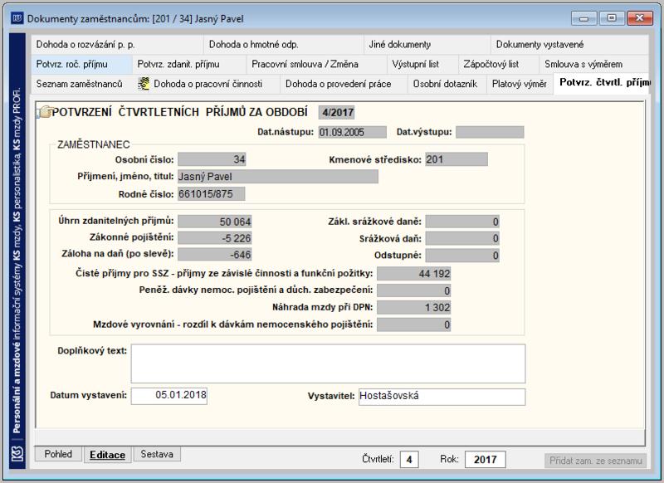
Task: Click the Záloha na daň value -646
Action: [215, 255]
